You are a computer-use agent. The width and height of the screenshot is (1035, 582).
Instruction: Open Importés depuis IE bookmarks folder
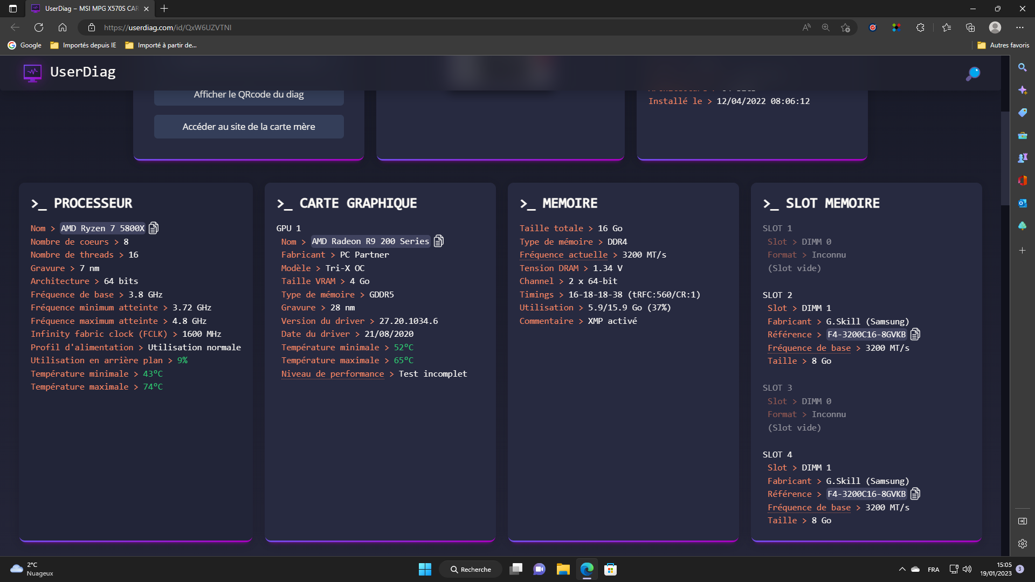[83, 45]
